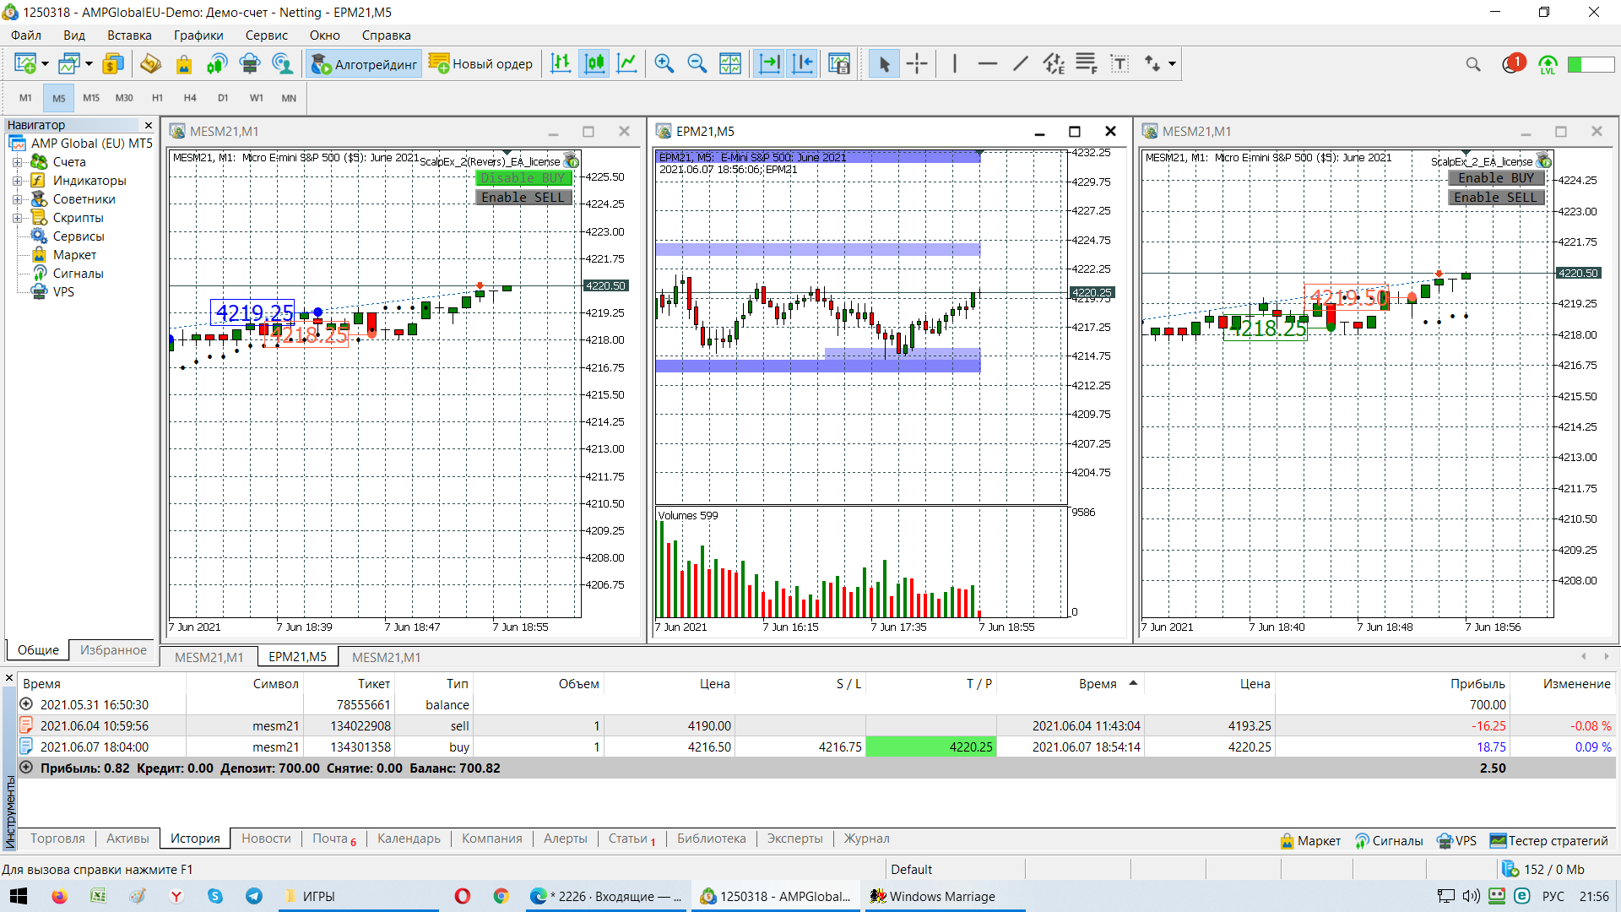Open the text label tool
Image resolution: width=1621 pixels, height=912 pixels.
pyautogui.click(x=1120, y=64)
